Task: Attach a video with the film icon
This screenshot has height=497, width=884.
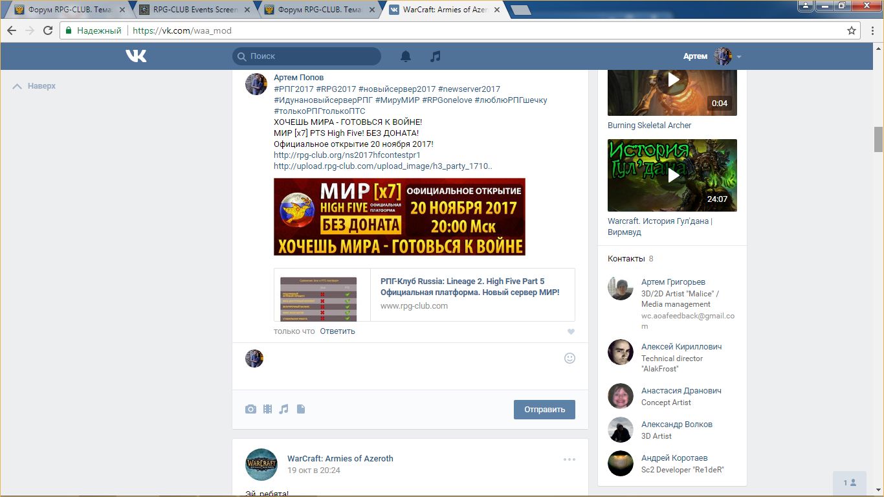Action: coord(267,409)
